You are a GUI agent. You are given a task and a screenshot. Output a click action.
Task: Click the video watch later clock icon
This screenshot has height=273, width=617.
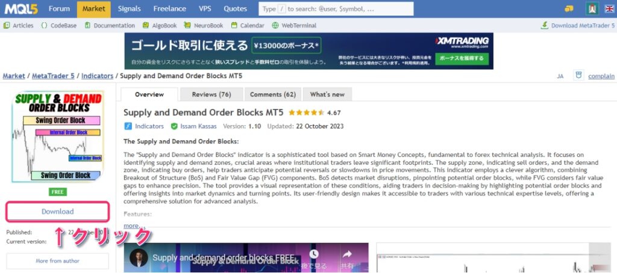(313, 254)
